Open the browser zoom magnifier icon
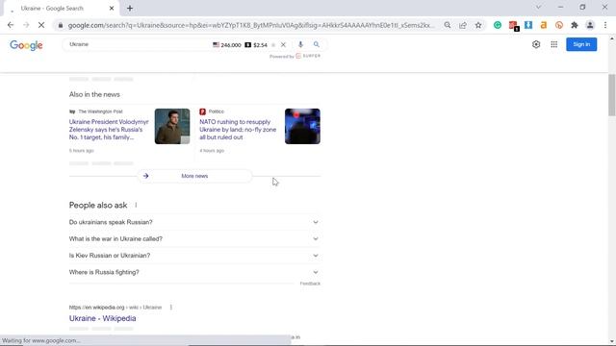The image size is (616, 346). [x=447, y=25]
